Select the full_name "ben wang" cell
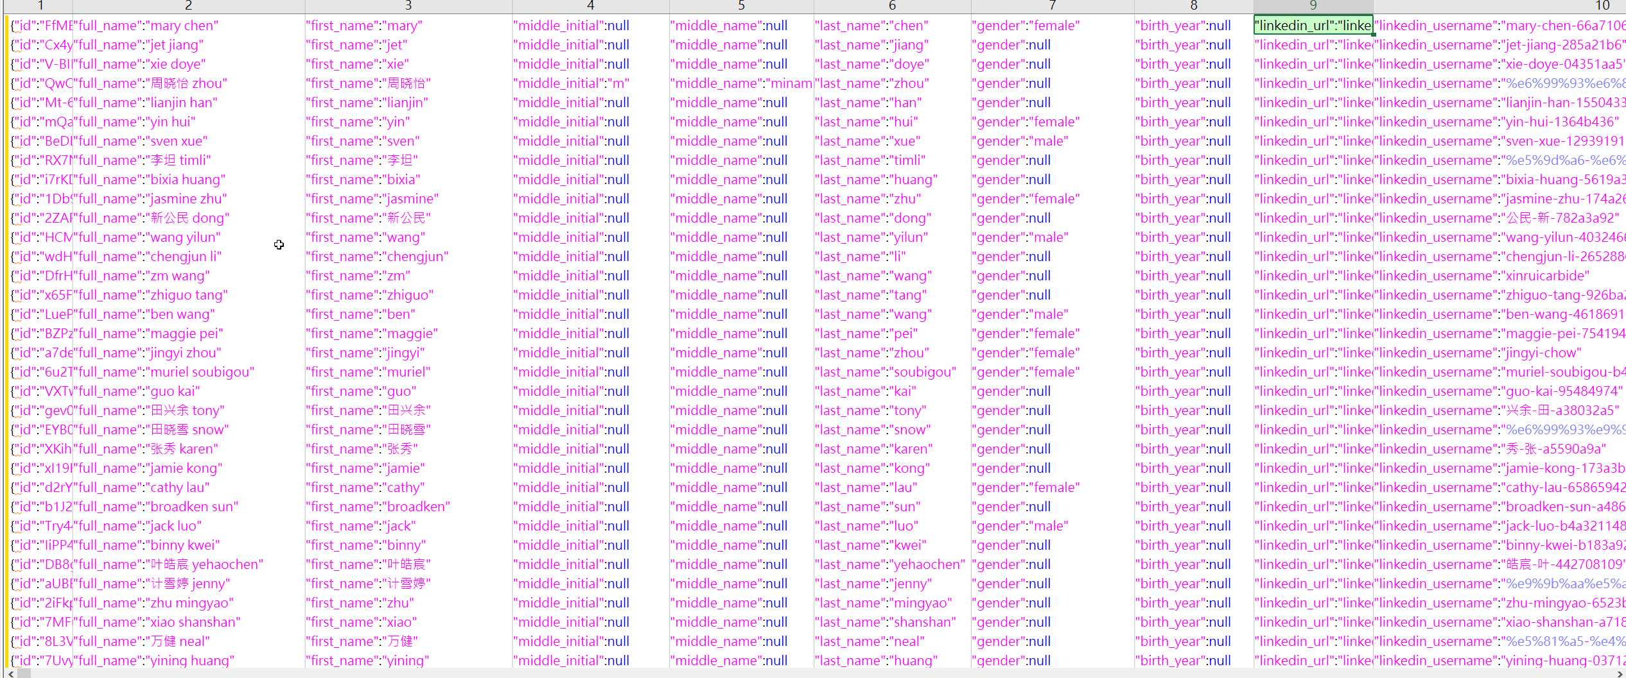This screenshot has height=678, width=1626. point(189,314)
